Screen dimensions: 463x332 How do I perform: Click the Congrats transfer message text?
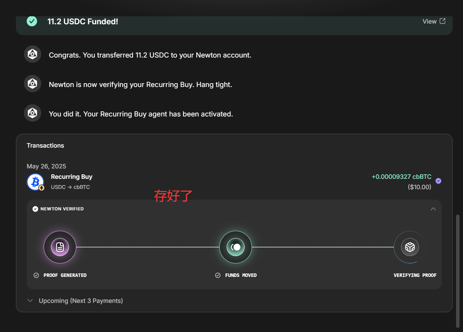tap(150, 55)
